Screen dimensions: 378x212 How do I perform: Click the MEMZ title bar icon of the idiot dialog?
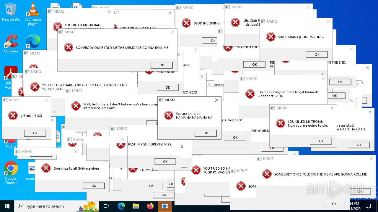[161, 100]
